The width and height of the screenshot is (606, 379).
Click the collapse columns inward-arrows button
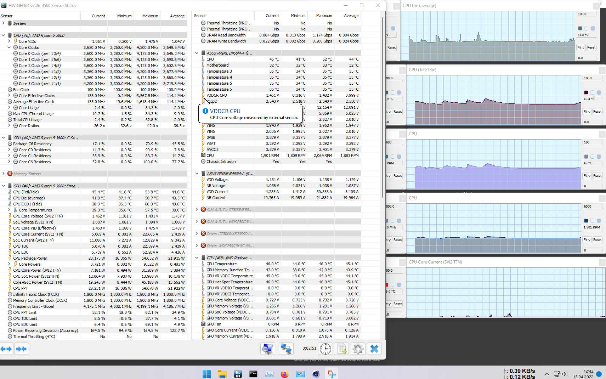click(x=21, y=349)
